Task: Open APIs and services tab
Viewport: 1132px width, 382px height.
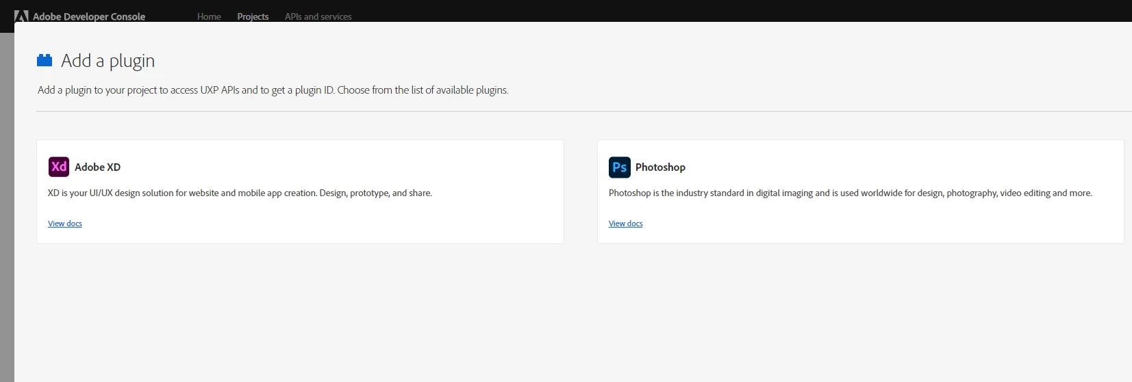Action: coord(318,16)
